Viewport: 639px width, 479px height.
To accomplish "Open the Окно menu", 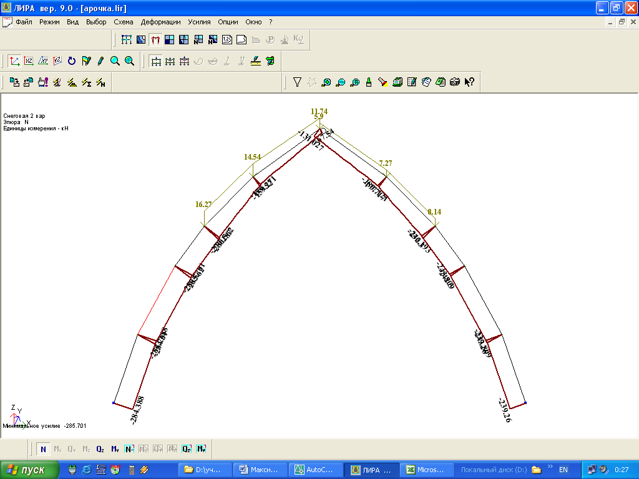I will coord(253,22).
